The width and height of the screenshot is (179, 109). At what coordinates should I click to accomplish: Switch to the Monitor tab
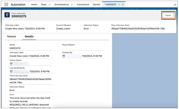click(x=96, y=5)
